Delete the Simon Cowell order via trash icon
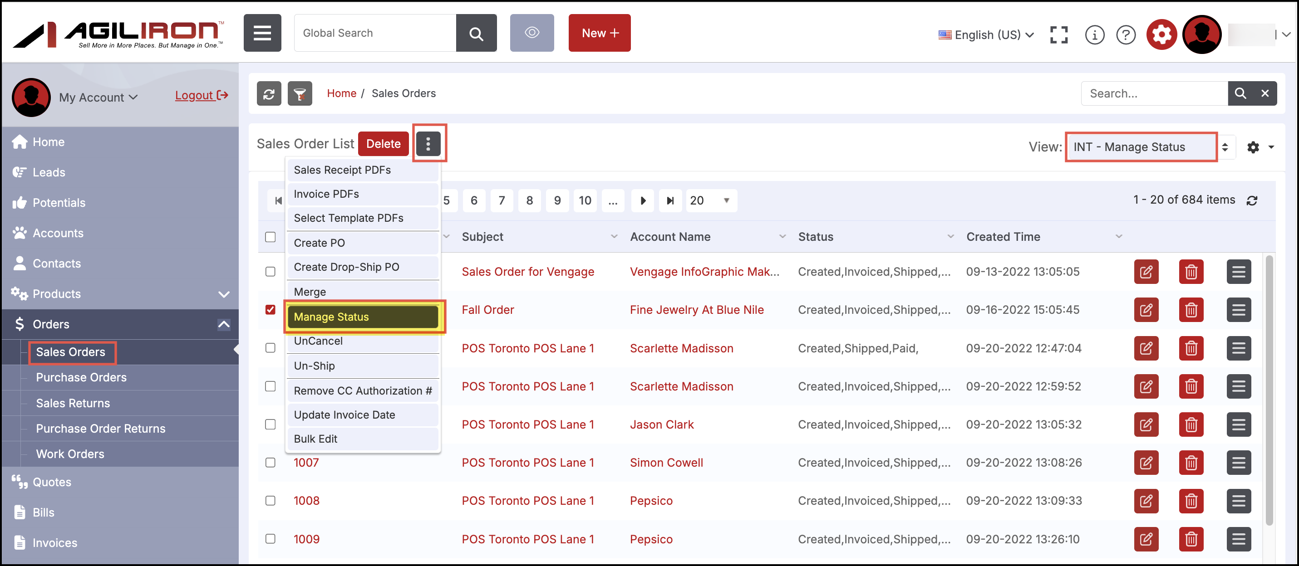The image size is (1299, 566). click(x=1191, y=462)
